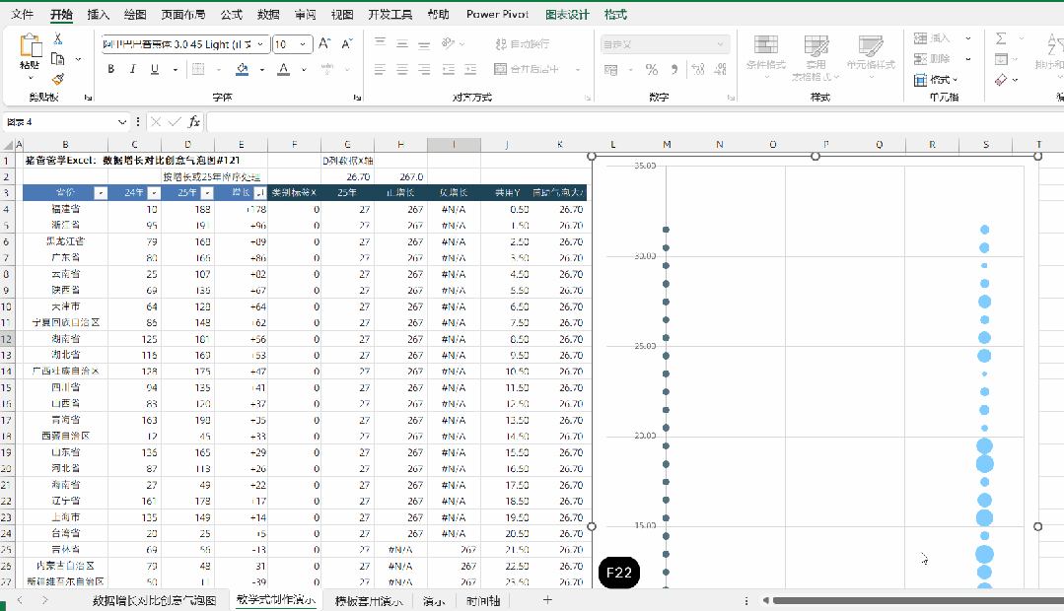1064x611 pixels.
Task: Click Bottom Align icon
Action: tap(424, 43)
